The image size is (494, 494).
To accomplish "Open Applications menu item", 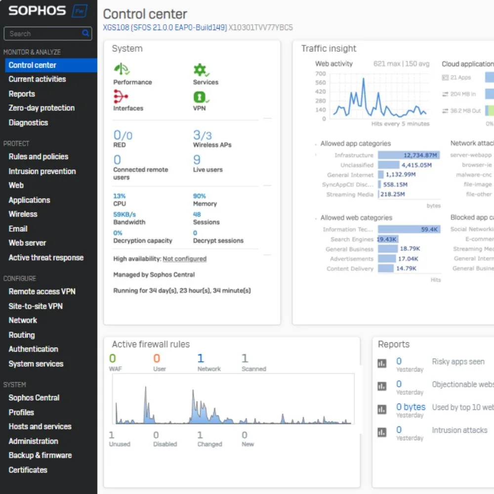I will (x=29, y=200).
